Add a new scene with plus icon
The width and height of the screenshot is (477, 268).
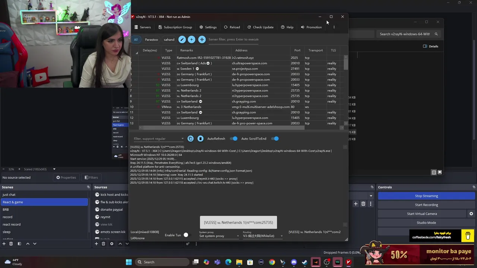coord(4,244)
